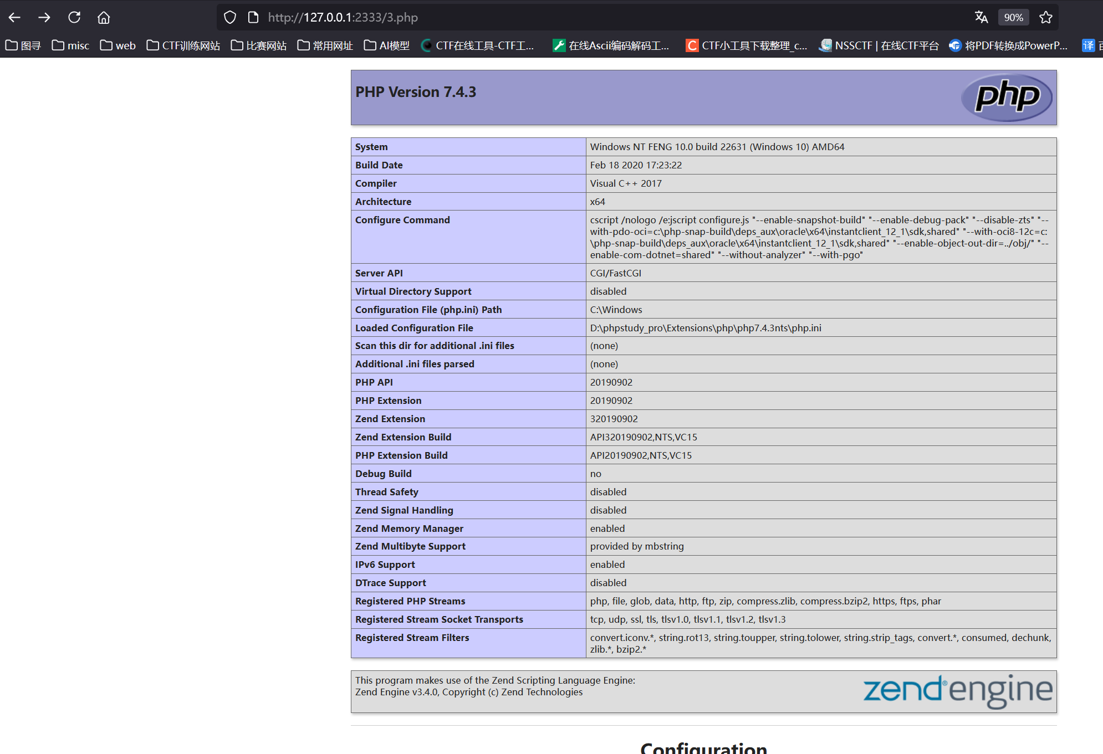Reload the current page

click(74, 17)
